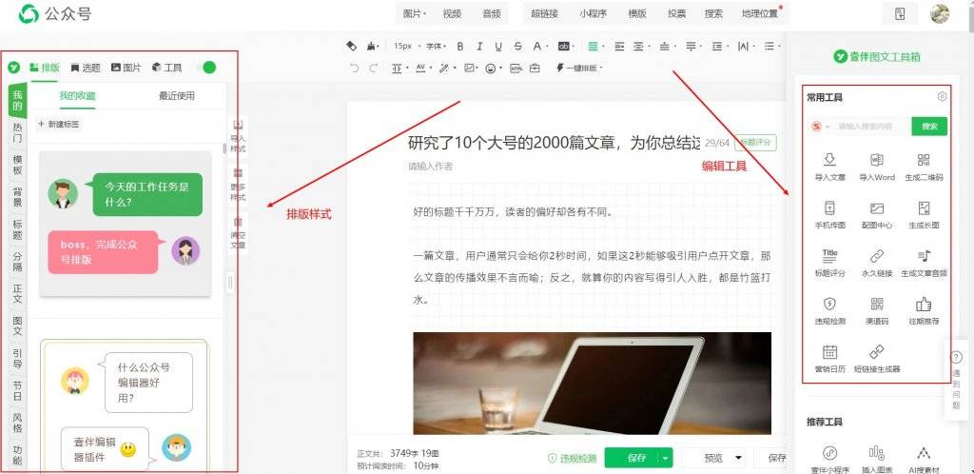This screenshot has width=974, height=474.
Task: Open the 导入文章 tool
Action: [x=829, y=167]
